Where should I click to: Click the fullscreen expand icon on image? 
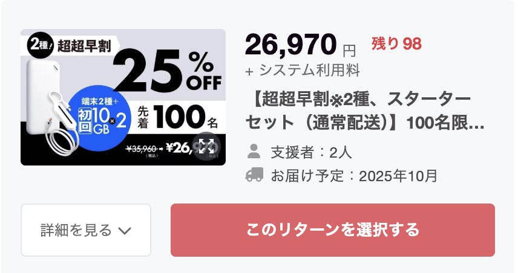click(207, 146)
